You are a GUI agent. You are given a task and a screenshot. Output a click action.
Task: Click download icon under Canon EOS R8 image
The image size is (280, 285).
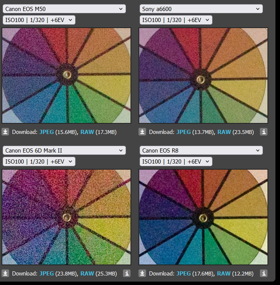tap(142, 273)
